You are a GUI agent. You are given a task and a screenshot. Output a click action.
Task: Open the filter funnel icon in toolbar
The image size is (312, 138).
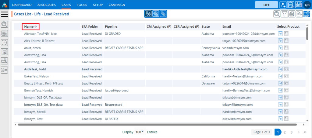pos(284,14)
